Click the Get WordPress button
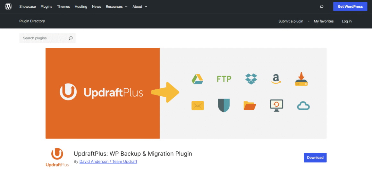Screen dimensions: 372x170 point(350,7)
